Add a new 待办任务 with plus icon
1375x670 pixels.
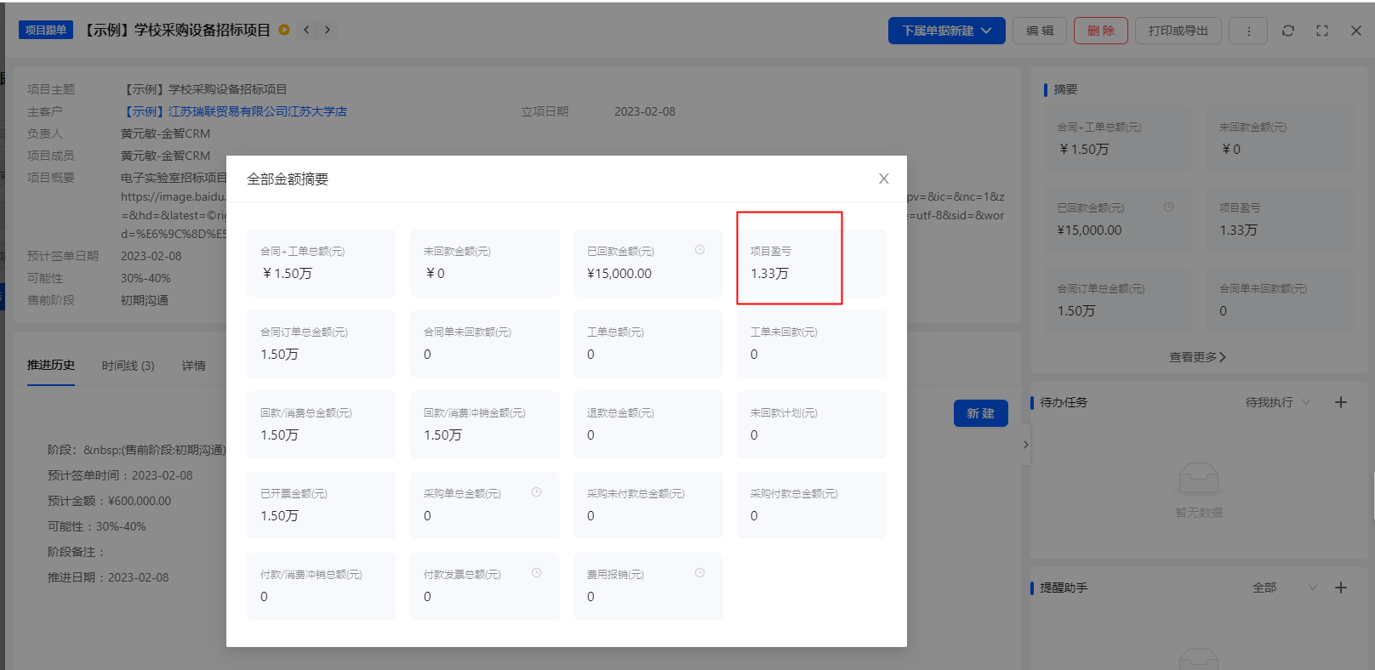(1341, 402)
